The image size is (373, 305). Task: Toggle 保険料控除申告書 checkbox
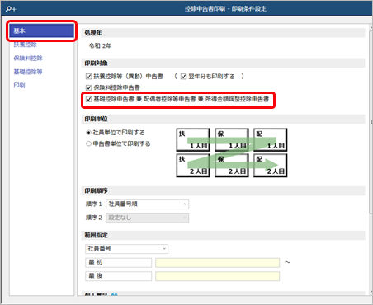point(88,87)
